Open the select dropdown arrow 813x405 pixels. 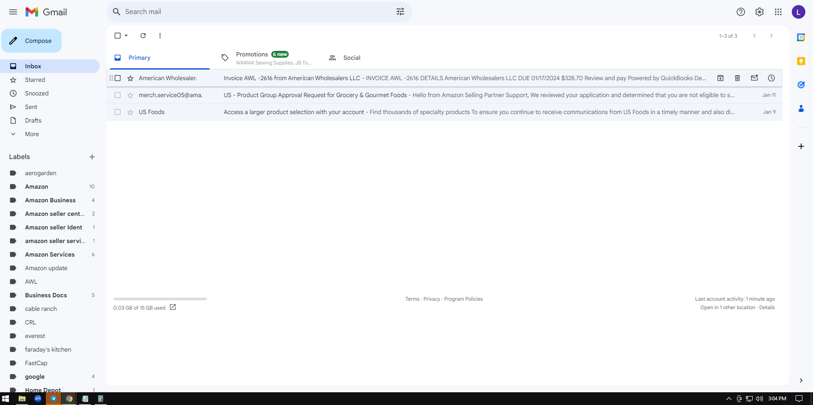pyautogui.click(x=126, y=36)
